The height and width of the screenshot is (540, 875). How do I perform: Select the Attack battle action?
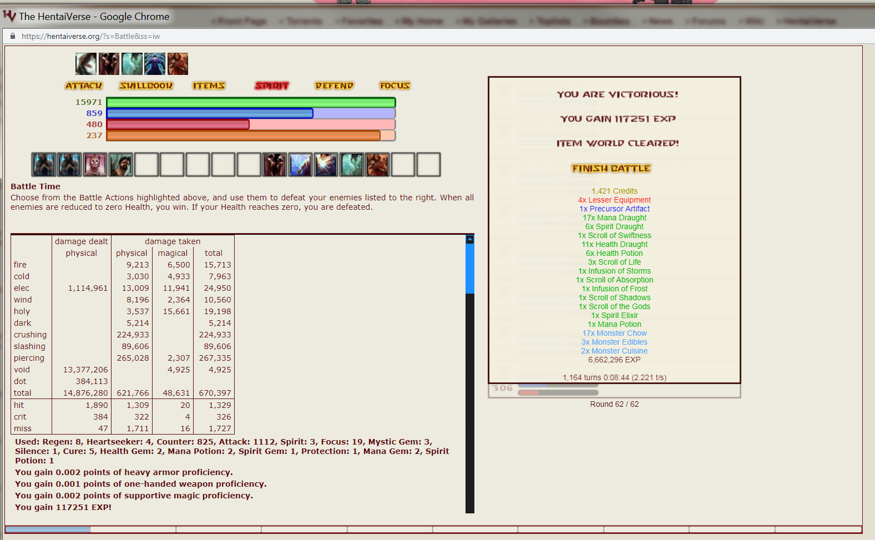tap(84, 85)
